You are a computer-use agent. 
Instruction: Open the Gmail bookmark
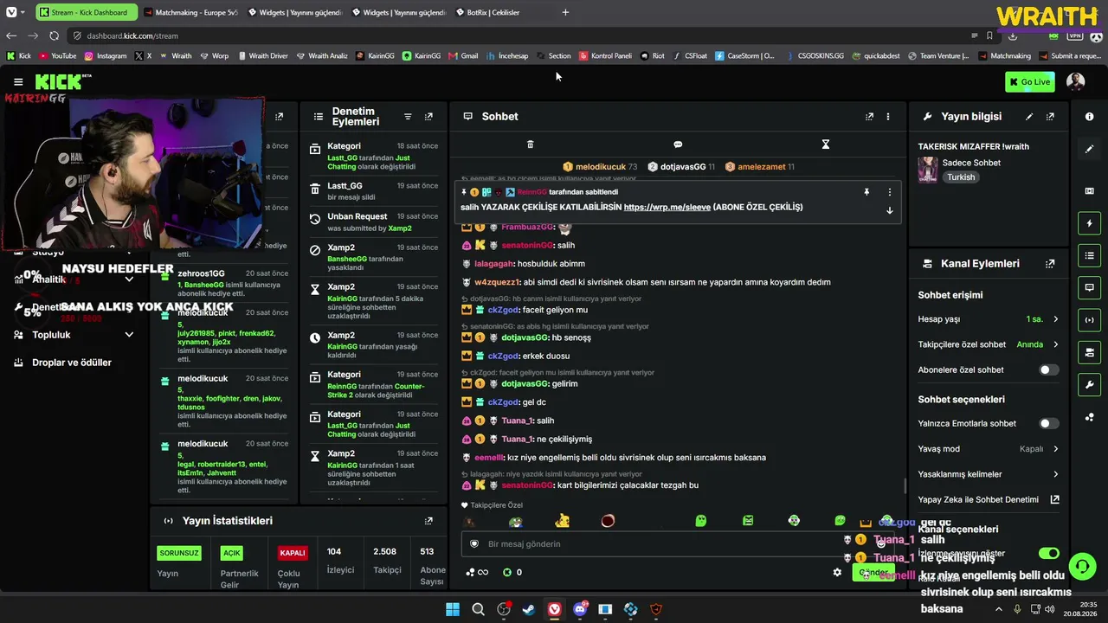point(463,55)
